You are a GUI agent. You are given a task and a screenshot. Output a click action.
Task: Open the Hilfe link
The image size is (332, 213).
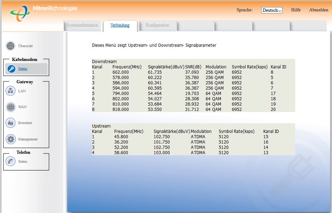296,10
